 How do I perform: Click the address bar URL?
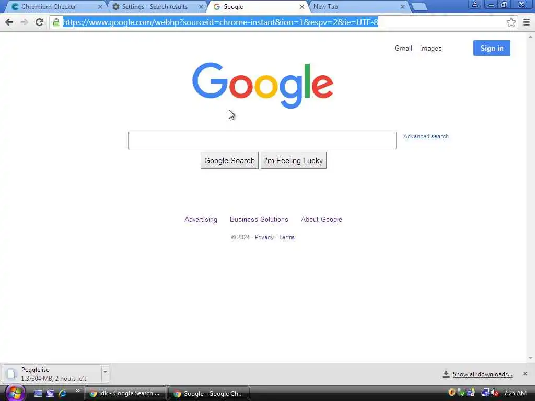(x=220, y=22)
